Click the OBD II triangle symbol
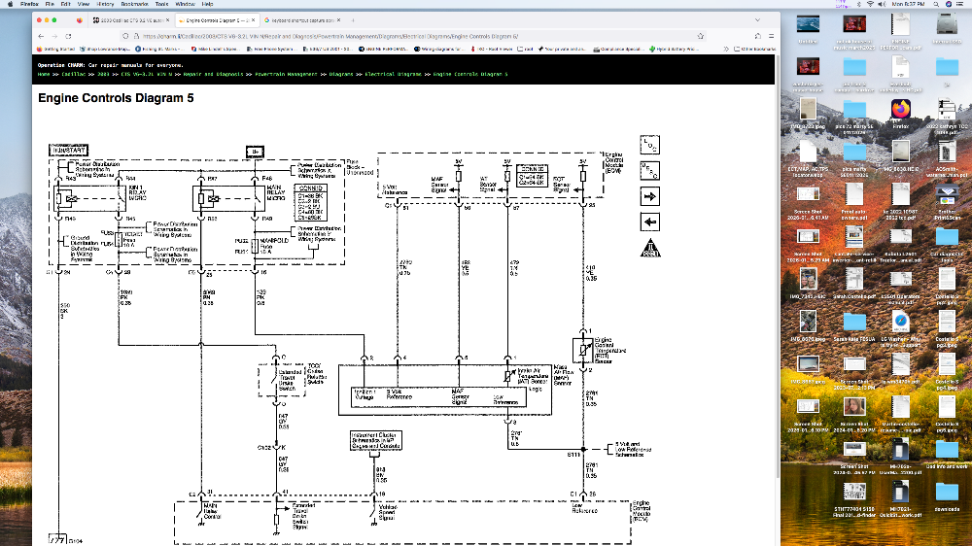This screenshot has width=972, height=546. click(649, 248)
